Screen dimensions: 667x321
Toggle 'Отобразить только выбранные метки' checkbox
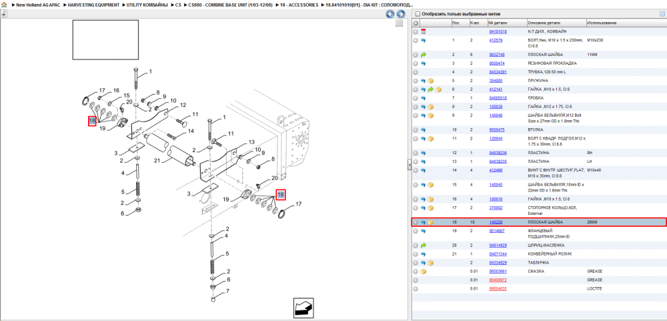tap(418, 14)
